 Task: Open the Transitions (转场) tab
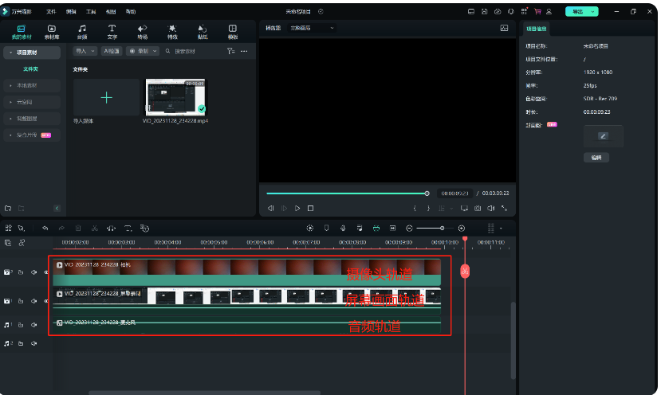[142, 31]
